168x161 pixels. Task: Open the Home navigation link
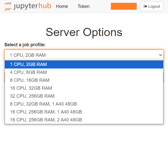click(x=62, y=6)
